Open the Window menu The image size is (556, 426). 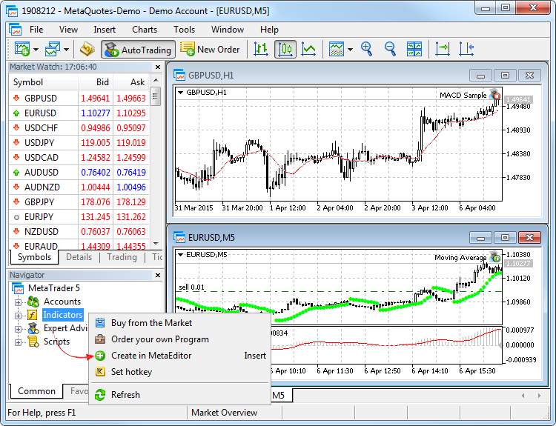coord(228,30)
